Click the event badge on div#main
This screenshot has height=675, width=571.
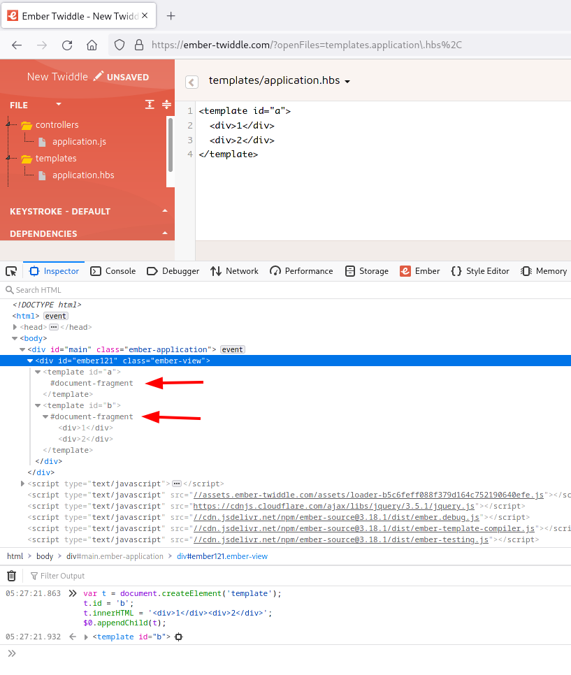[233, 349]
